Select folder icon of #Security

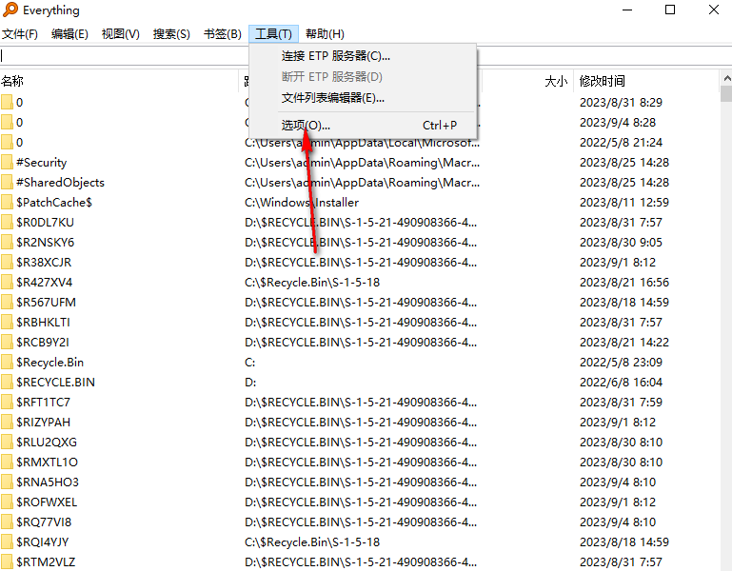[x=7, y=163]
